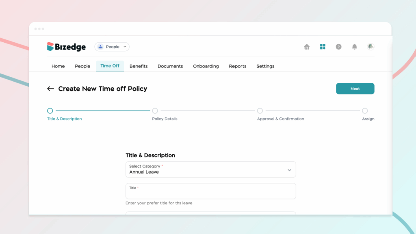Open the Settings tab

(x=265, y=66)
